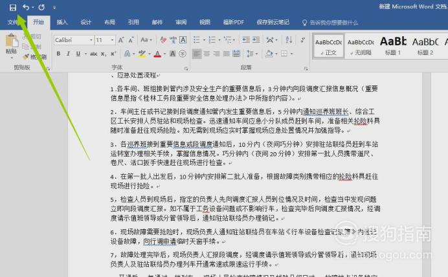448x277 pixels.
Task: Toggle Character Shading icon
Action: pyautogui.click(x=173, y=54)
